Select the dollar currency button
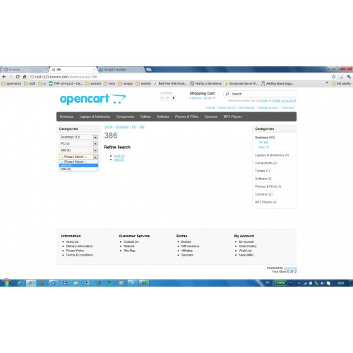This screenshot has height=353, width=353. (x=174, y=98)
